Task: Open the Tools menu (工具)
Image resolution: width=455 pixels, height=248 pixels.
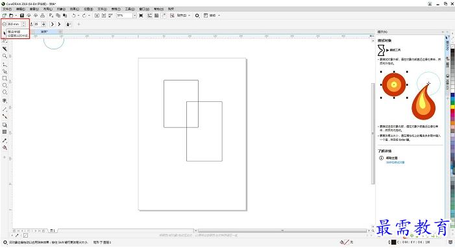Action: (130, 9)
